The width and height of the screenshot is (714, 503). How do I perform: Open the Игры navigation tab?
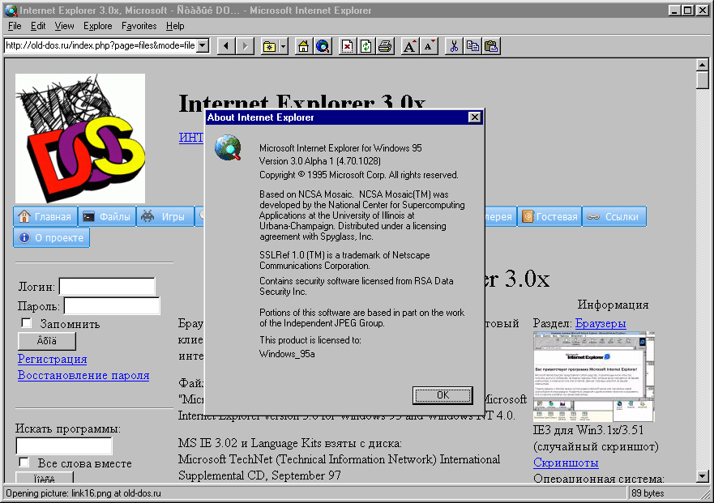[165, 217]
